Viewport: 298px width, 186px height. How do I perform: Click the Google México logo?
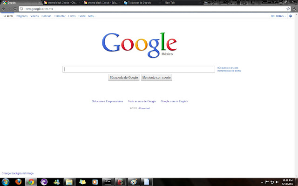[x=139, y=45]
